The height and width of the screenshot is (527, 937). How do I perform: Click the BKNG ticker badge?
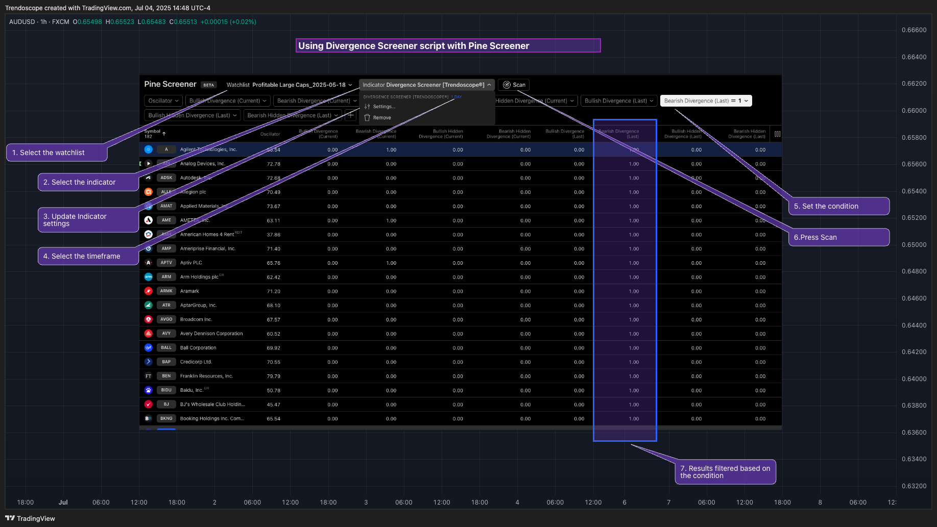[x=166, y=418]
